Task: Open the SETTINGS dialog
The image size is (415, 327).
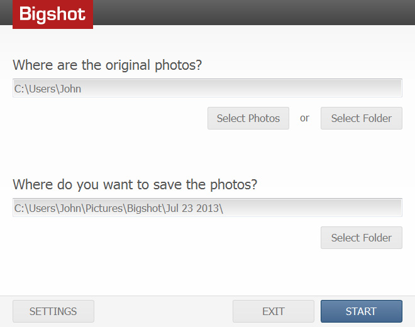Action: coord(53,311)
